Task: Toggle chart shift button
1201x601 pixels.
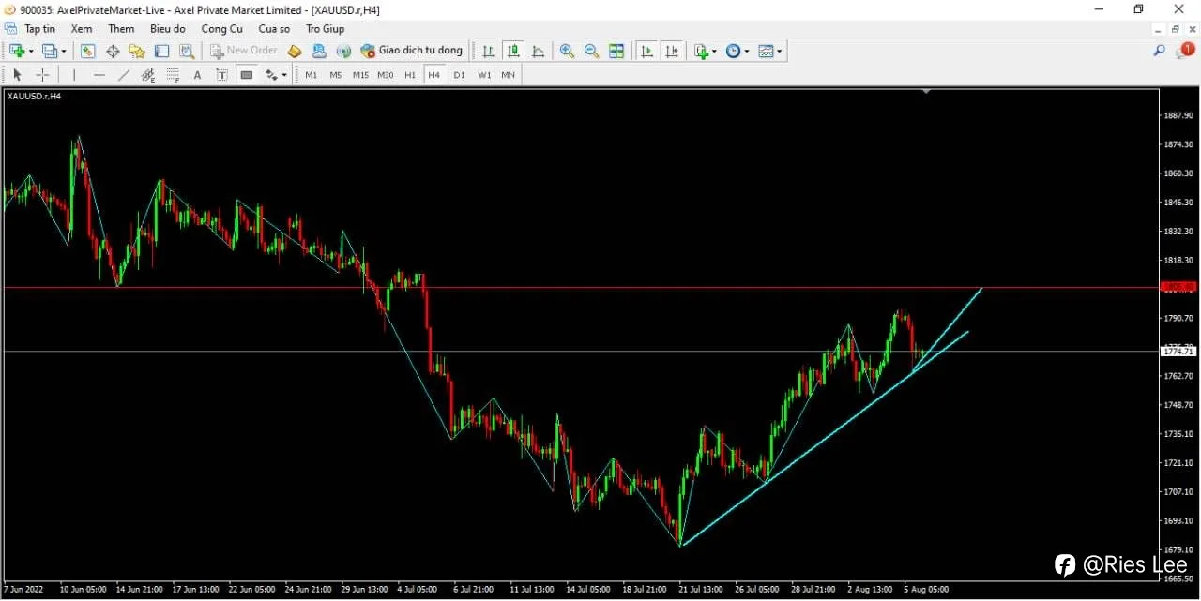Action: pos(672,51)
